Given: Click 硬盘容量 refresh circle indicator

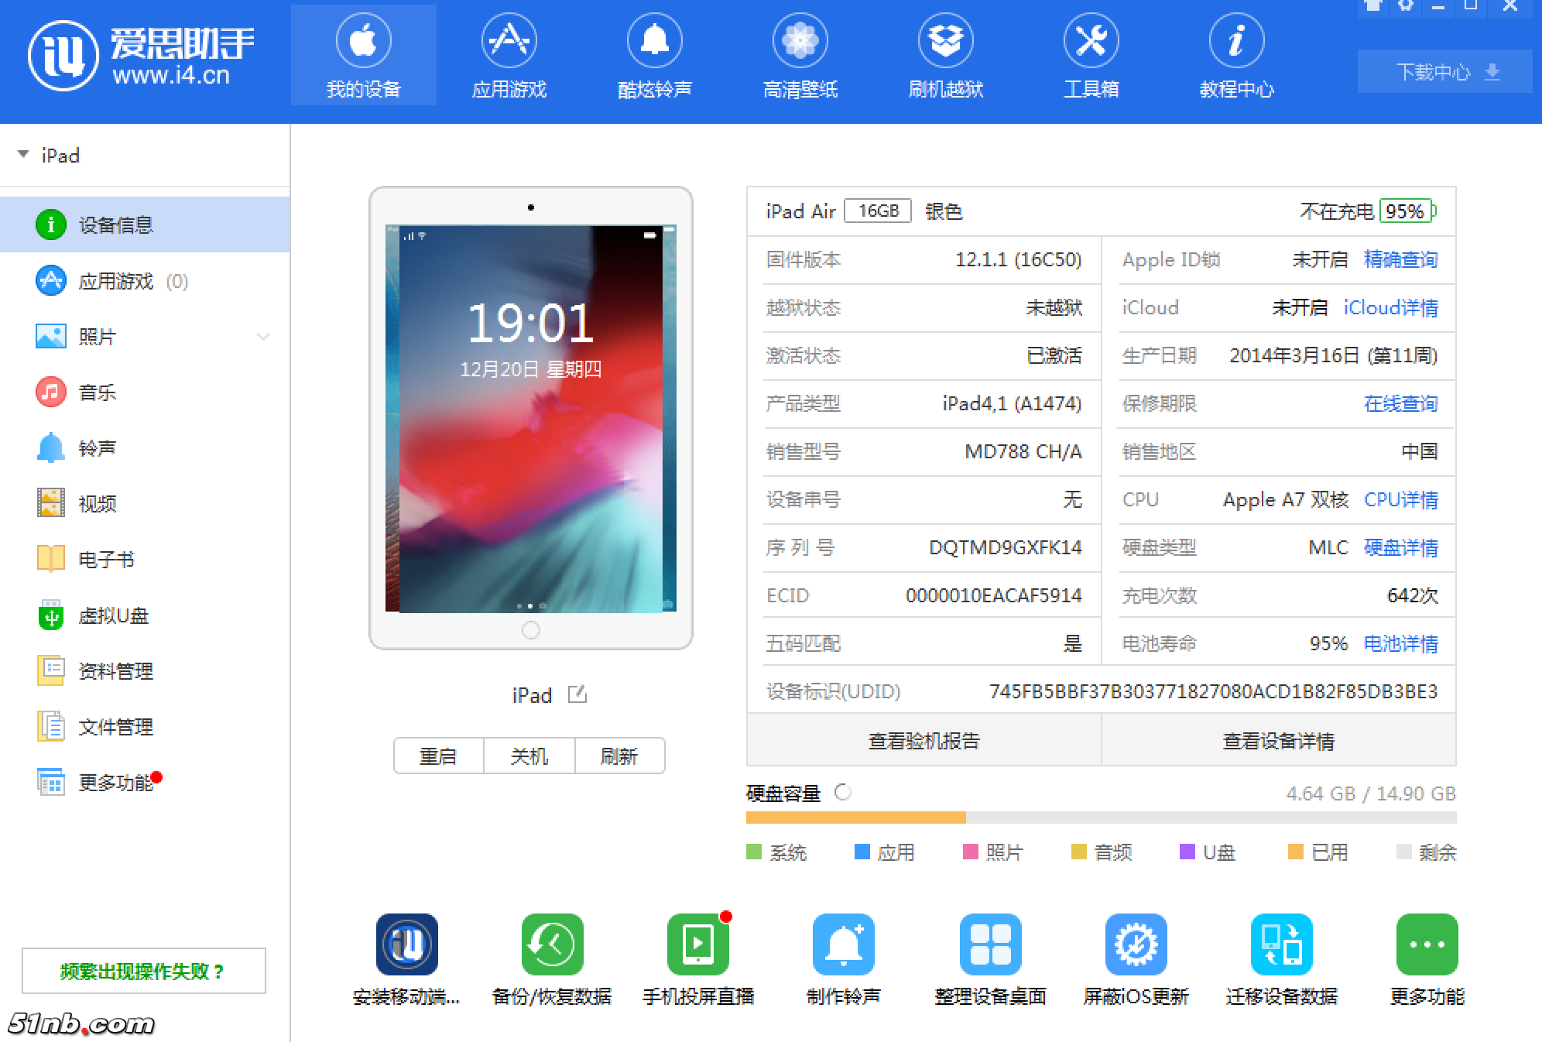Looking at the screenshot, I should [x=843, y=792].
